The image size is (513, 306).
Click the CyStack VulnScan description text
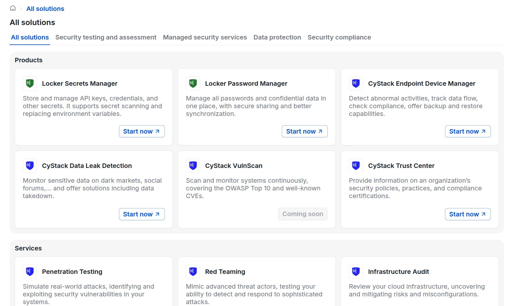[253, 188]
